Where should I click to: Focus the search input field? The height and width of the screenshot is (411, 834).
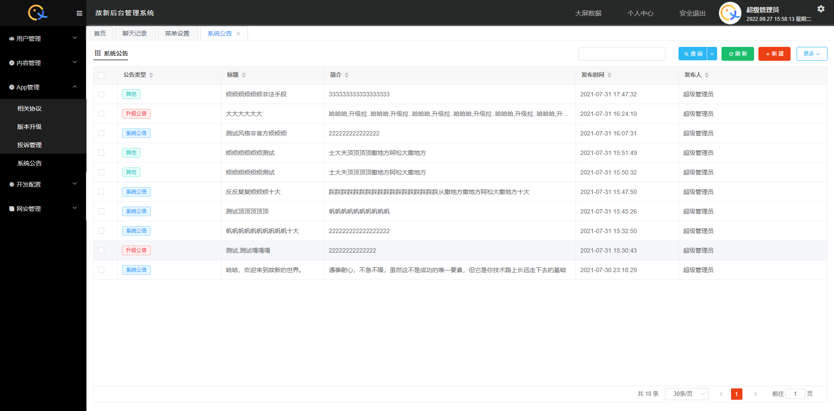[622, 54]
